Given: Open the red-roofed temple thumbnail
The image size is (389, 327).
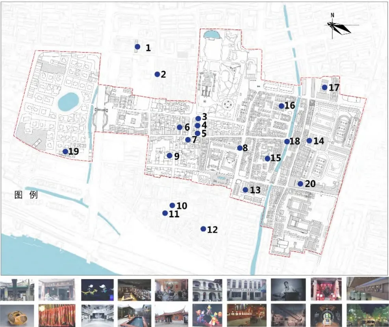Looking at the screenshot, I should pyautogui.click(x=171, y=314).
